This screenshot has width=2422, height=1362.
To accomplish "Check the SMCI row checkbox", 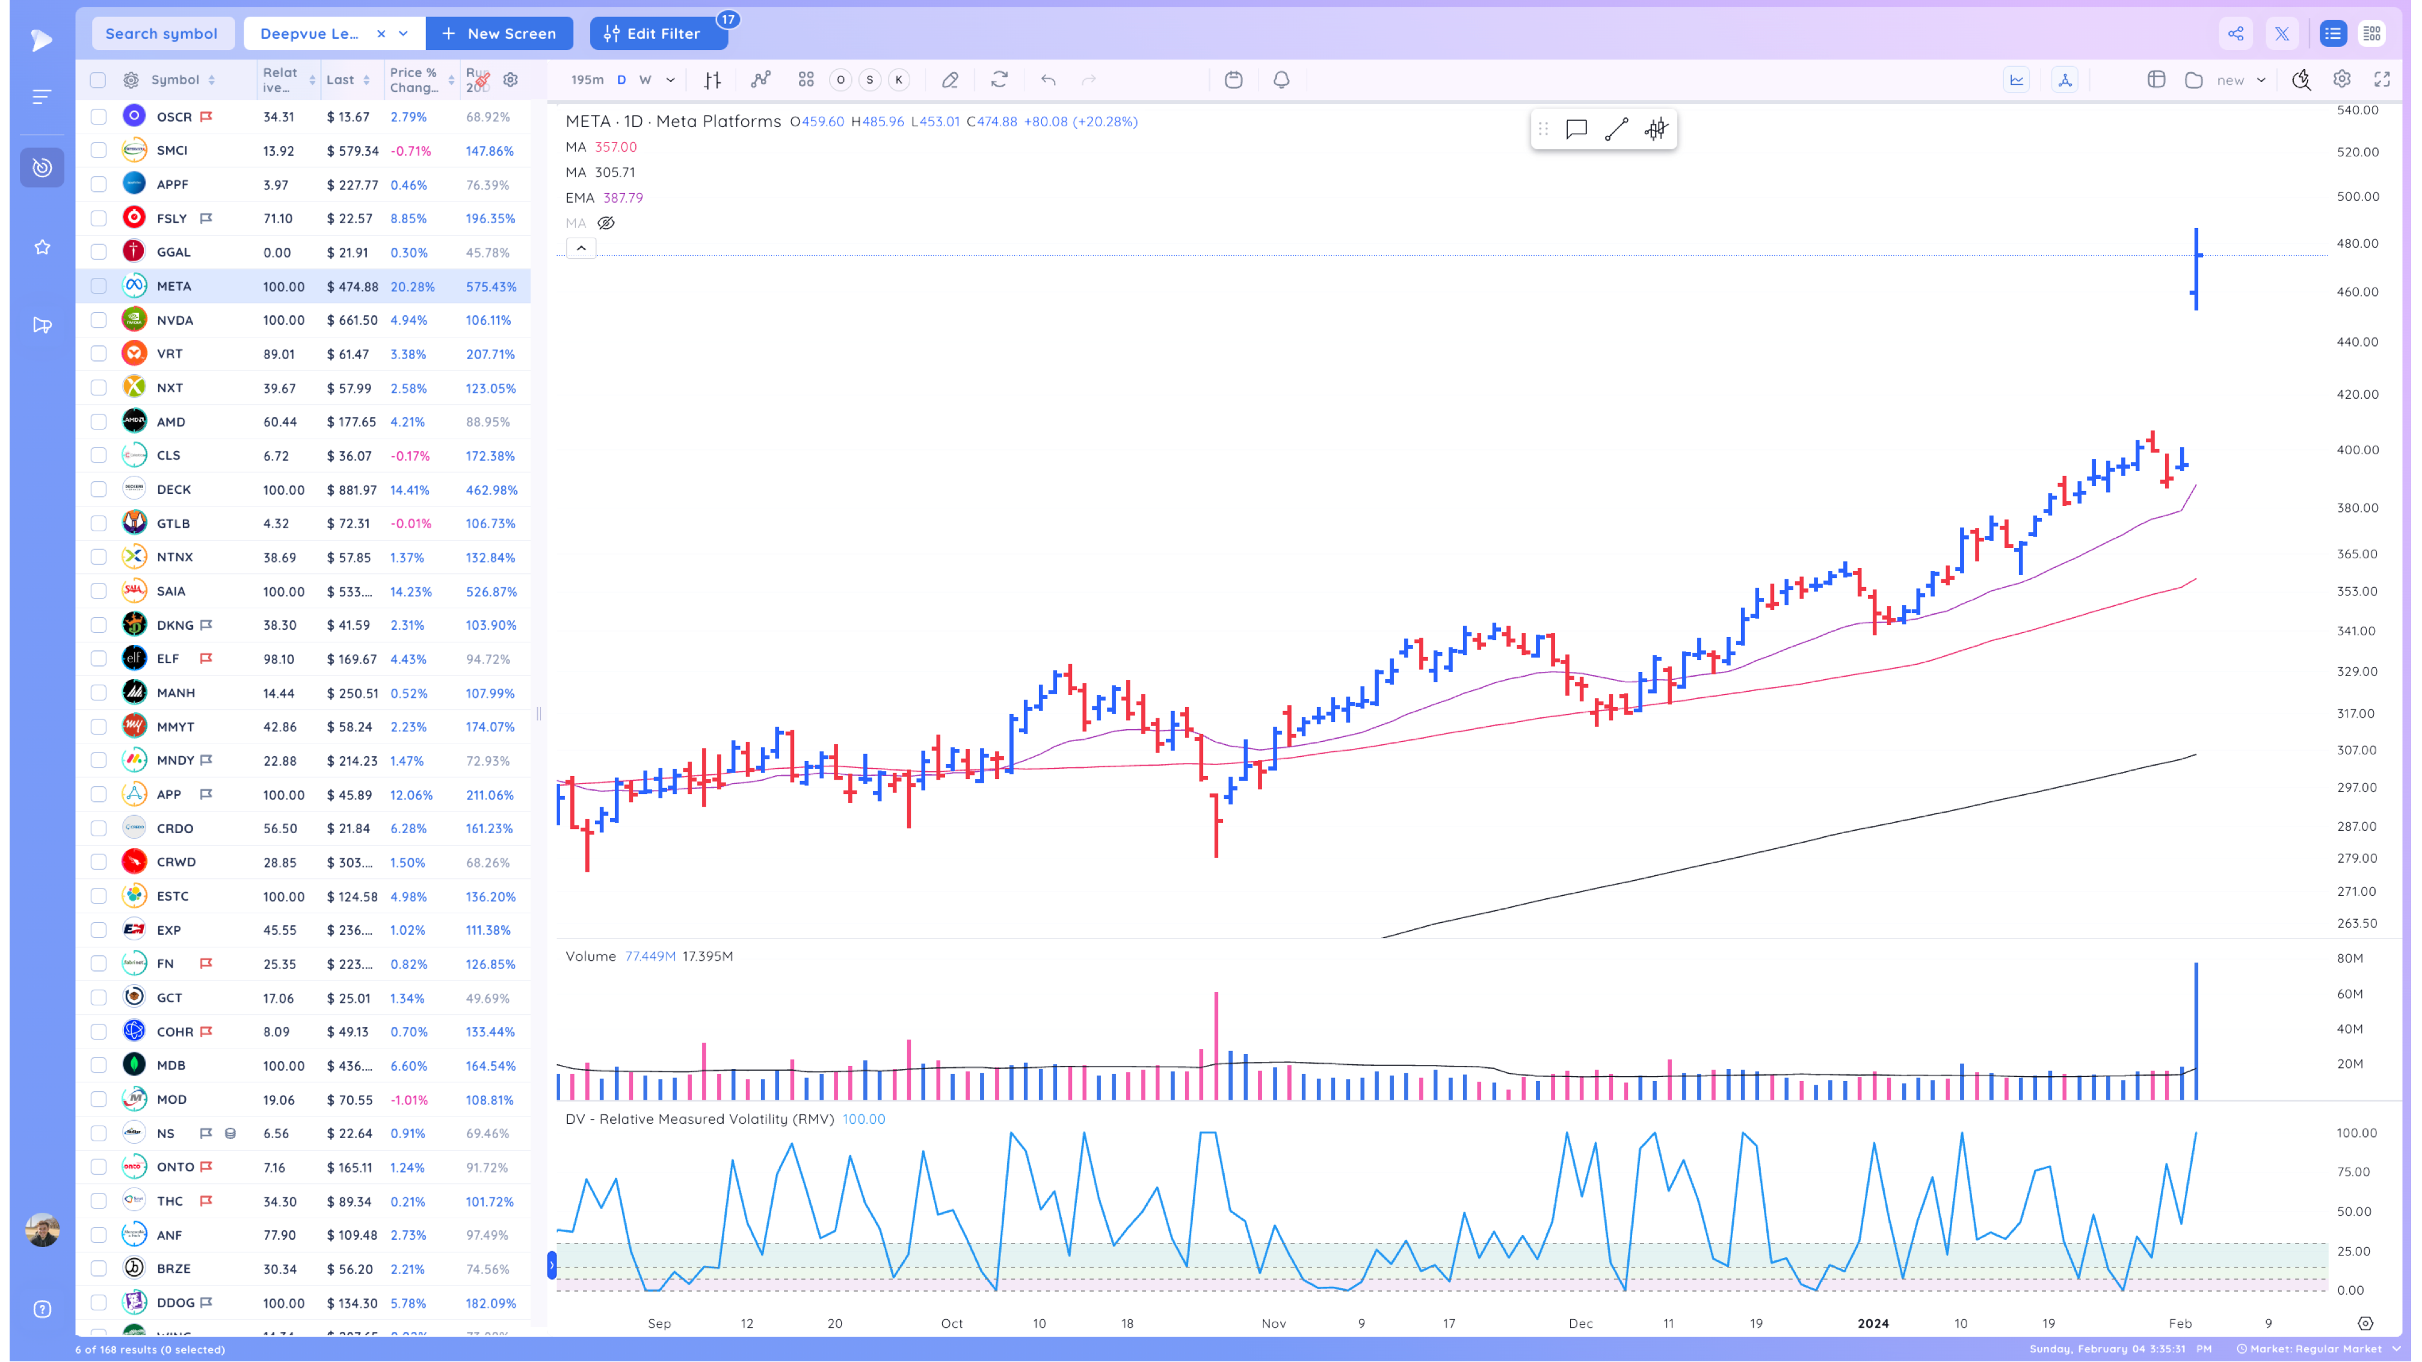I will [98, 150].
